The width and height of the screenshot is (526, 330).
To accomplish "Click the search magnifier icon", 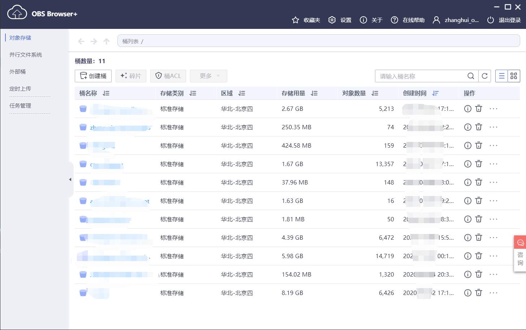I will click(471, 76).
